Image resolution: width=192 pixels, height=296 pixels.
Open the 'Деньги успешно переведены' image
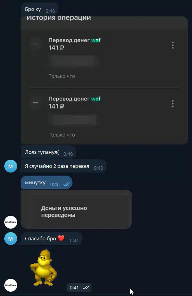pyautogui.click(x=76, y=209)
